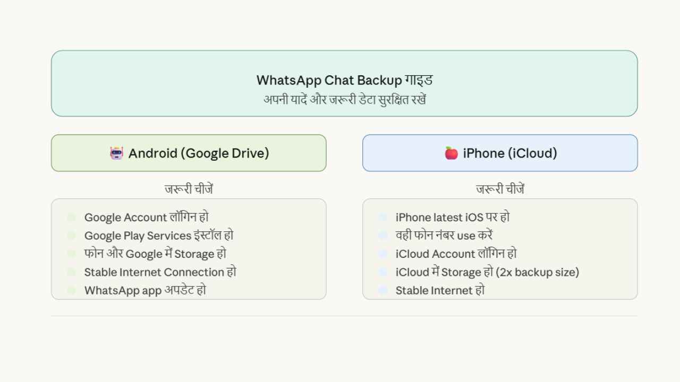Viewport: 680px width, 382px height.
Task: Select the वही फोन नंबर use करें item
Action: [x=444, y=236]
